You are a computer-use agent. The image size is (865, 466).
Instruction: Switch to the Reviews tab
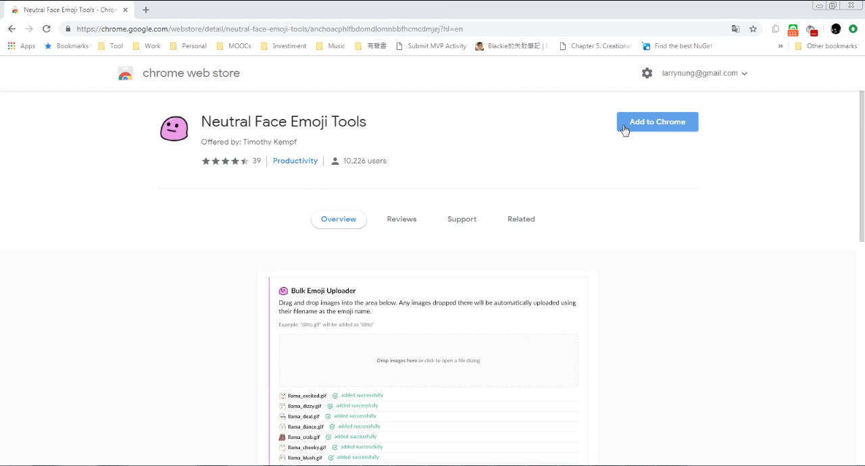click(x=401, y=219)
